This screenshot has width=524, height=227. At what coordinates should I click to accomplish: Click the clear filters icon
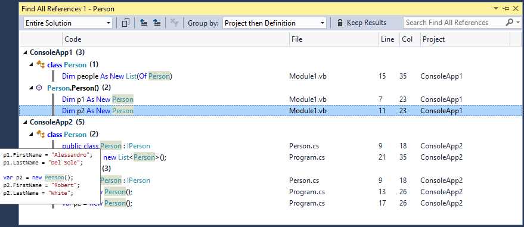coord(174,23)
